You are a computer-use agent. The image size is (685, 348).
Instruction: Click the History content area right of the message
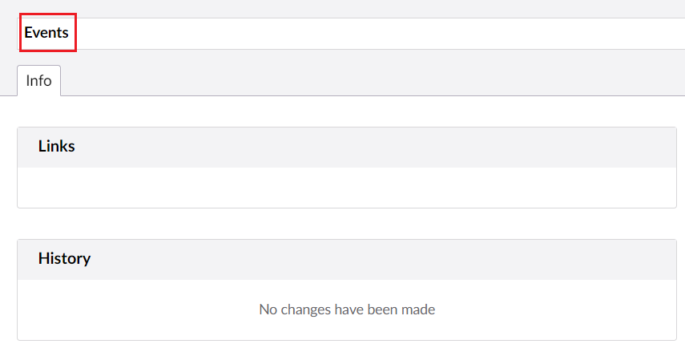point(561,310)
